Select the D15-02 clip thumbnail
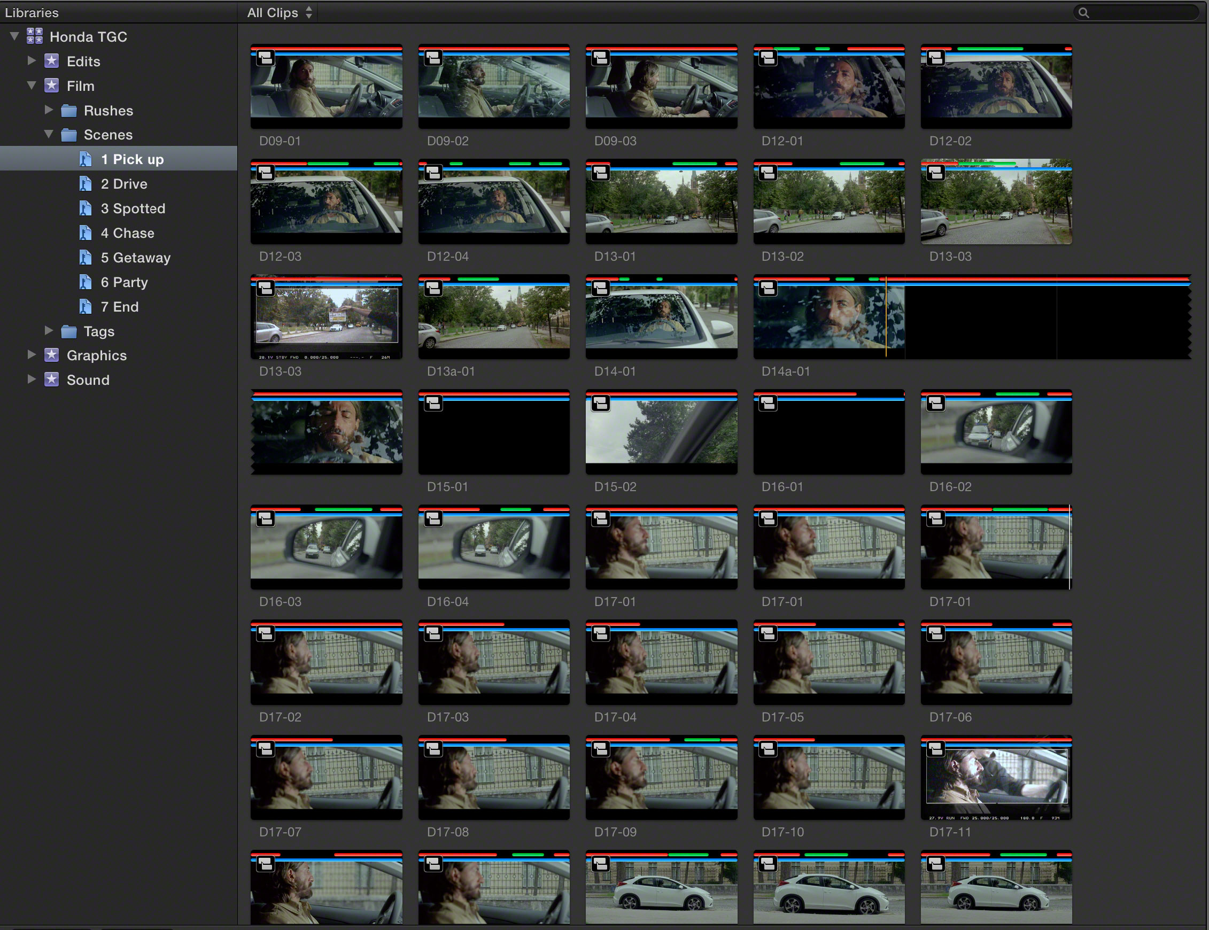This screenshot has width=1209, height=930. click(x=662, y=432)
